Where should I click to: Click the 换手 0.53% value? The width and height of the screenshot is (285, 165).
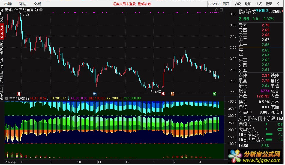coord(264,102)
